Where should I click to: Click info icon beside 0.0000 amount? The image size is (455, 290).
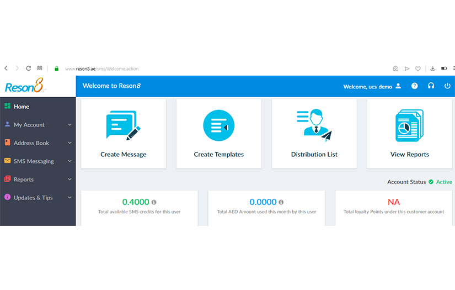tap(281, 202)
